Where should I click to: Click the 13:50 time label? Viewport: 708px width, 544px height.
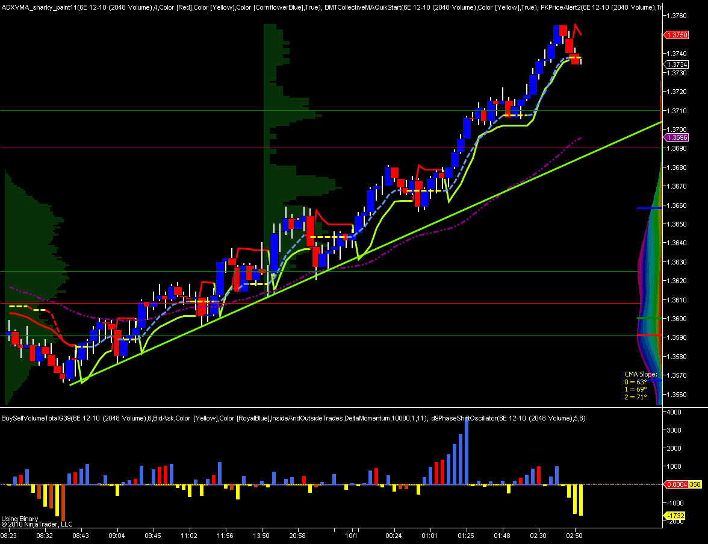pyautogui.click(x=261, y=536)
